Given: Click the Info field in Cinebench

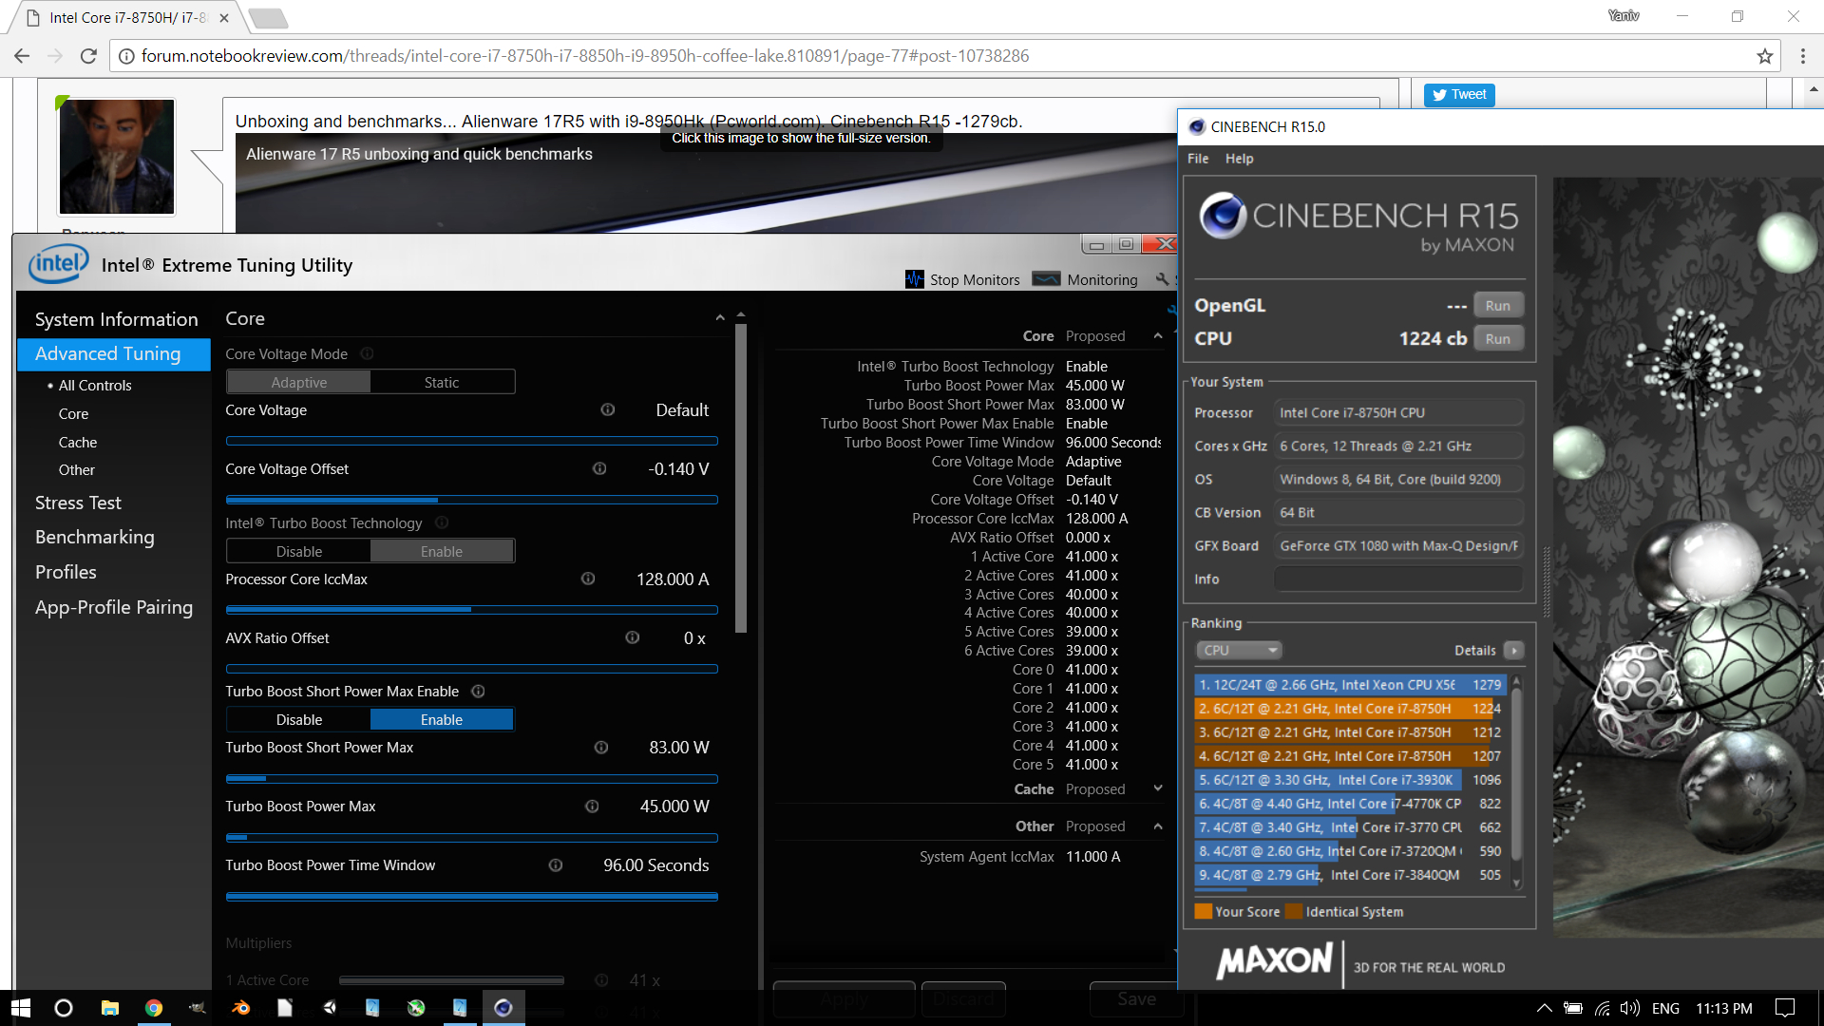Looking at the screenshot, I should (1398, 579).
